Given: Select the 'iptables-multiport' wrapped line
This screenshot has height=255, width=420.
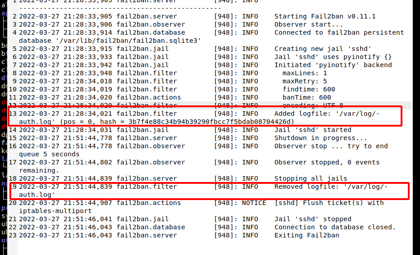Looking at the screenshot, I should tap(55, 211).
